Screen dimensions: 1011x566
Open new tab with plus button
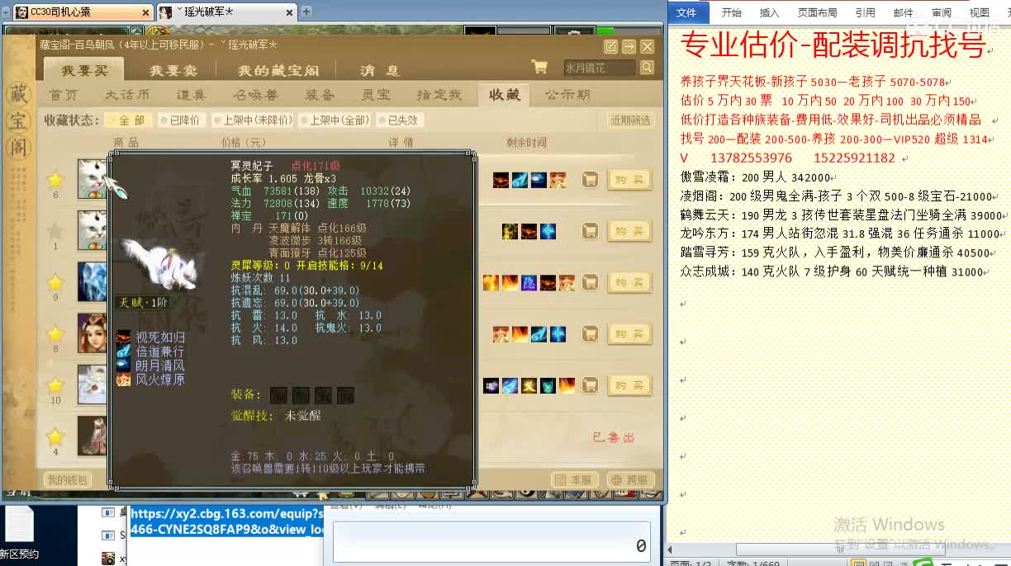click(x=306, y=12)
